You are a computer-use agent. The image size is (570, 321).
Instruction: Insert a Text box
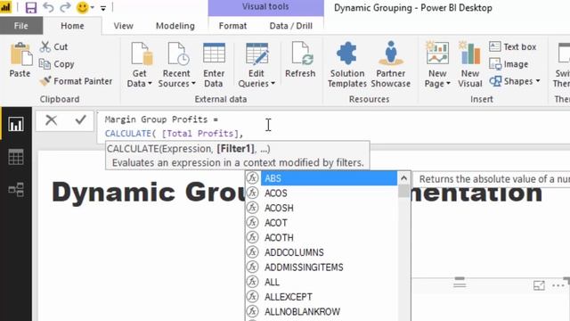point(513,46)
